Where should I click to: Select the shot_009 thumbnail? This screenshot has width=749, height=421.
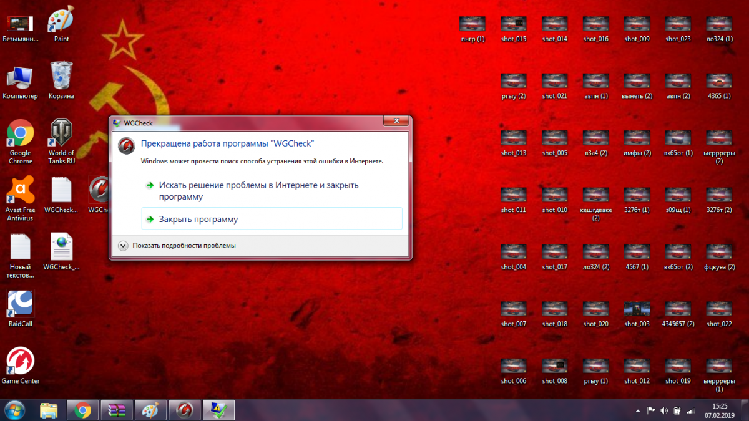pyautogui.click(x=637, y=29)
